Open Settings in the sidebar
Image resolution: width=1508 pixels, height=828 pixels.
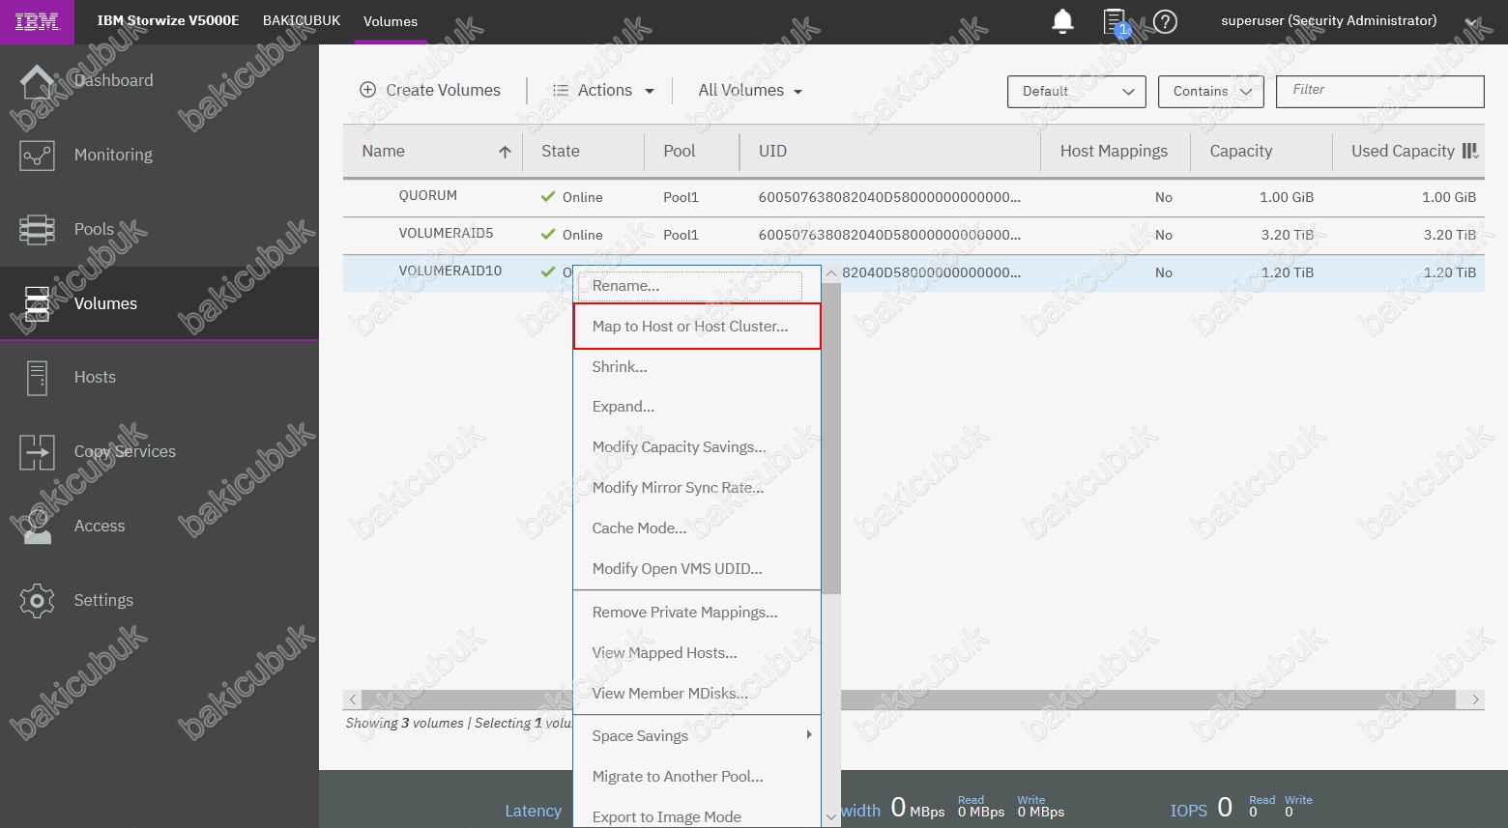pos(103,600)
